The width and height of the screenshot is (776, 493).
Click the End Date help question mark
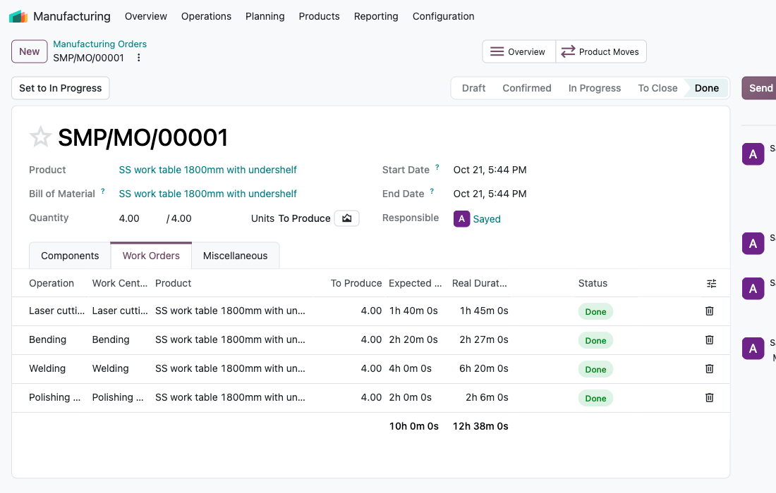(x=432, y=191)
